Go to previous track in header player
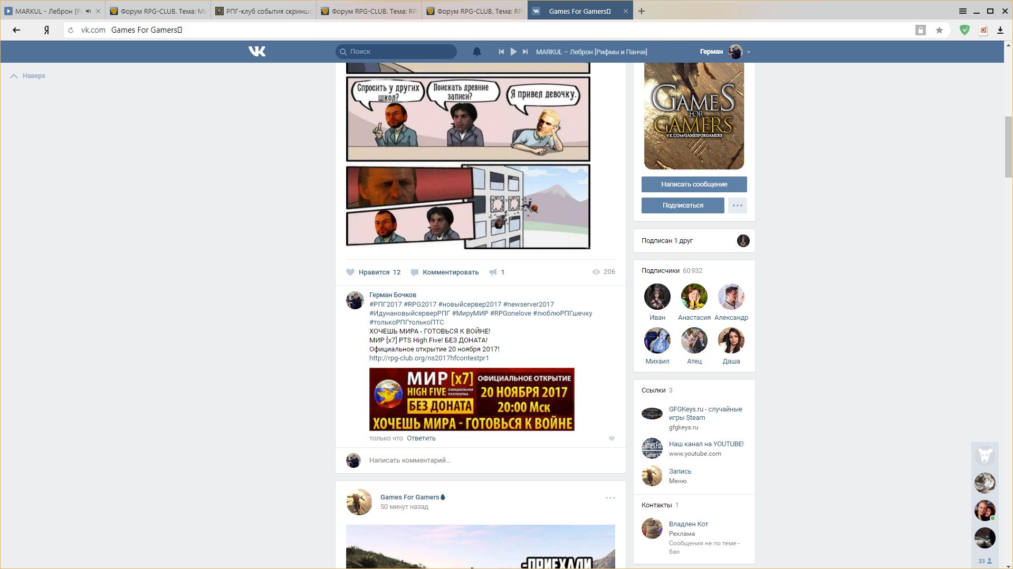The width and height of the screenshot is (1013, 569). 501,52
